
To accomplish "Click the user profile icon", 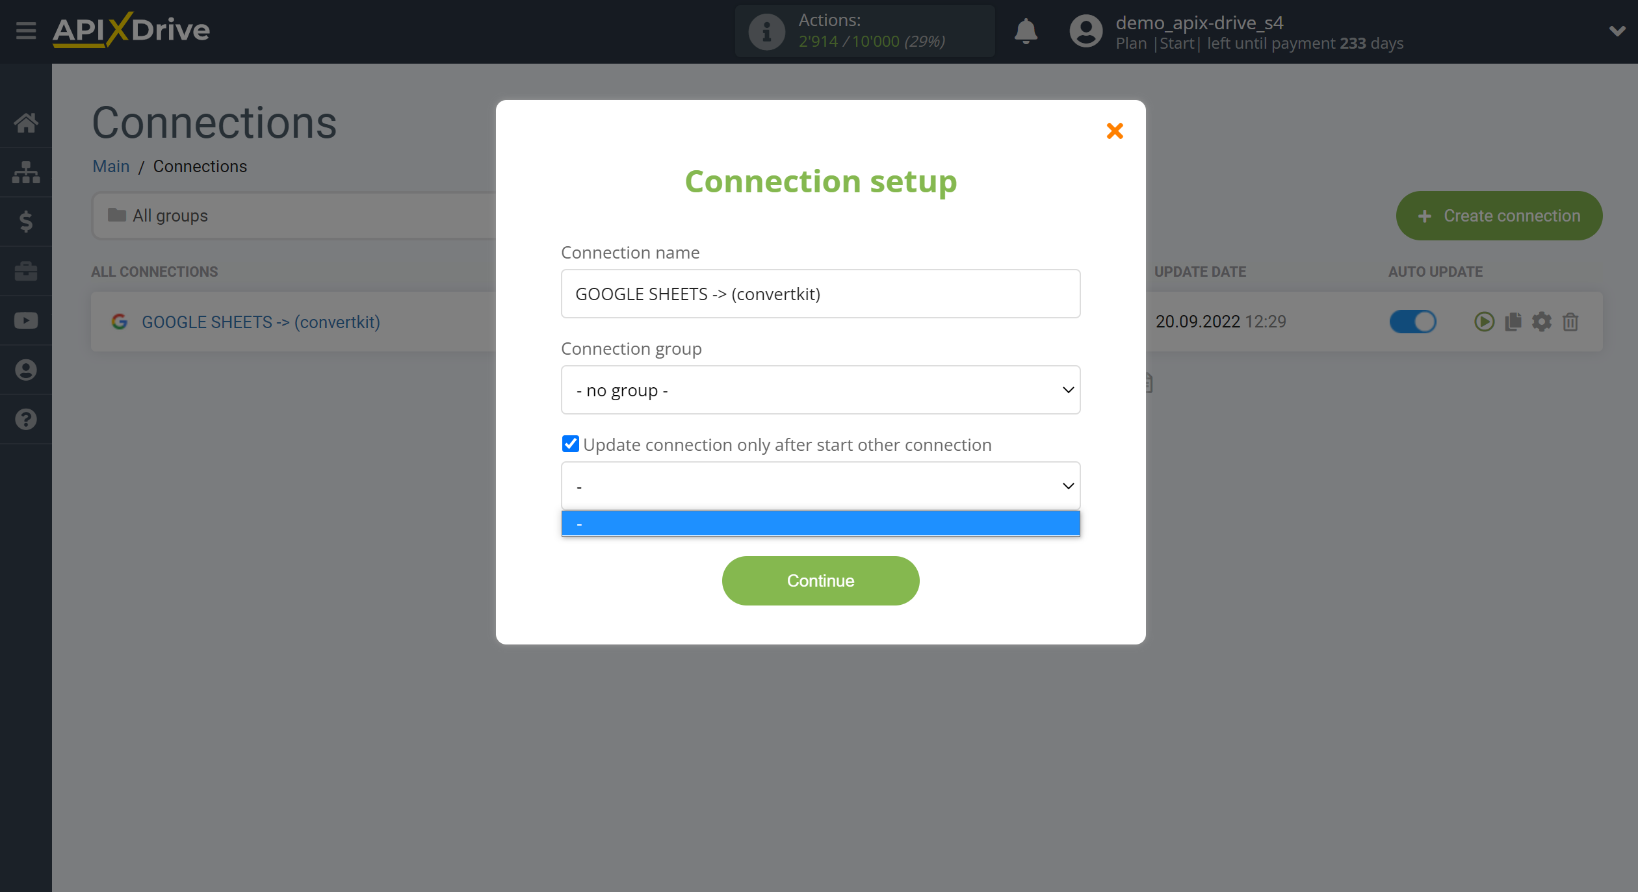I will (1084, 31).
